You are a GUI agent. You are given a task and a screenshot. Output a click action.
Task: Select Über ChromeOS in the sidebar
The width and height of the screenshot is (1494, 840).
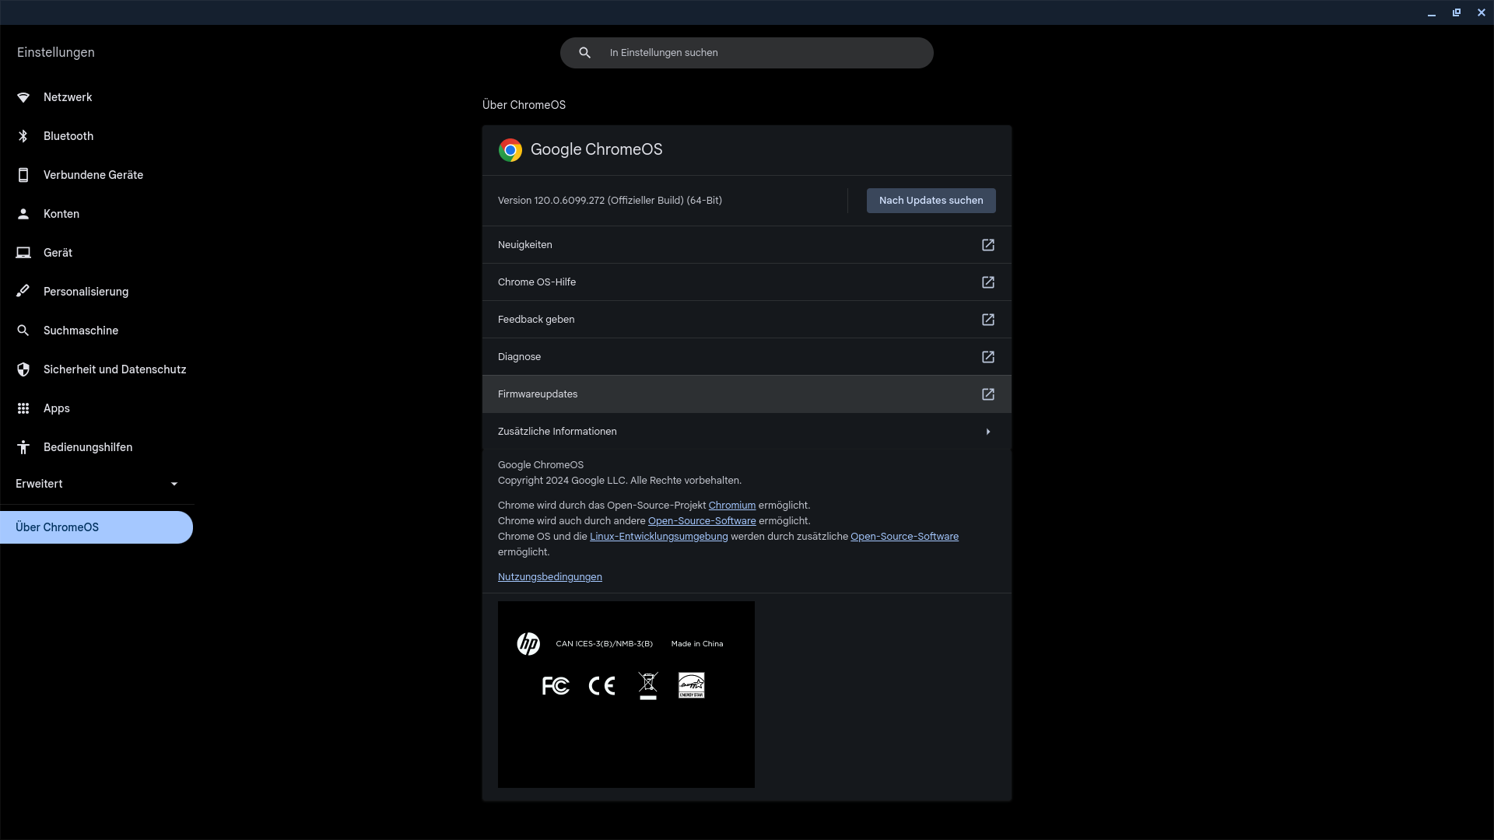pyautogui.click(x=58, y=527)
